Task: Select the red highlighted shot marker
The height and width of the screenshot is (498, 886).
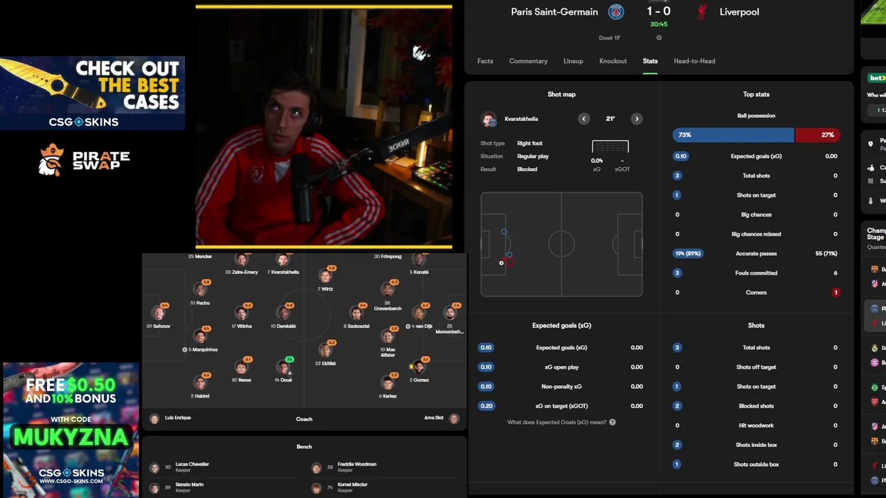Action: coord(509,262)
